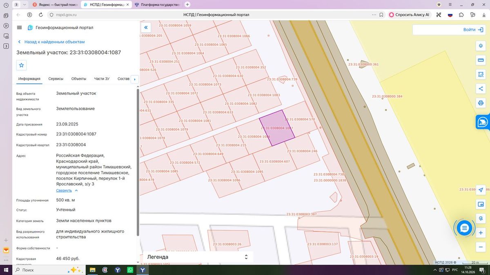Open the Части ЗУ tab
Viewport: 490px width, 275px height.
[x=102, y=79]
